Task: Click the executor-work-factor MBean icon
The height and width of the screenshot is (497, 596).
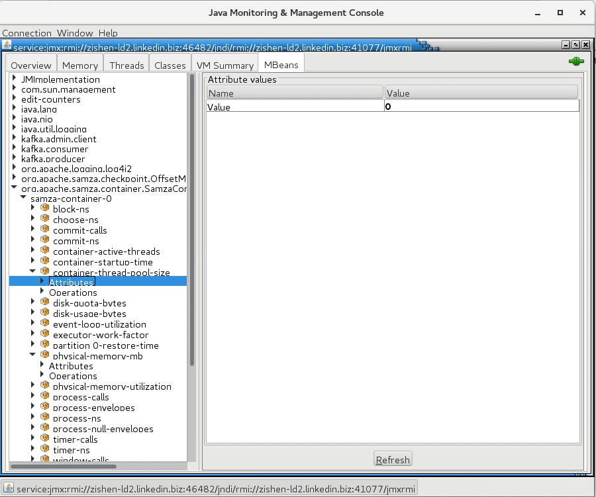Action: [x=45, y=334]
